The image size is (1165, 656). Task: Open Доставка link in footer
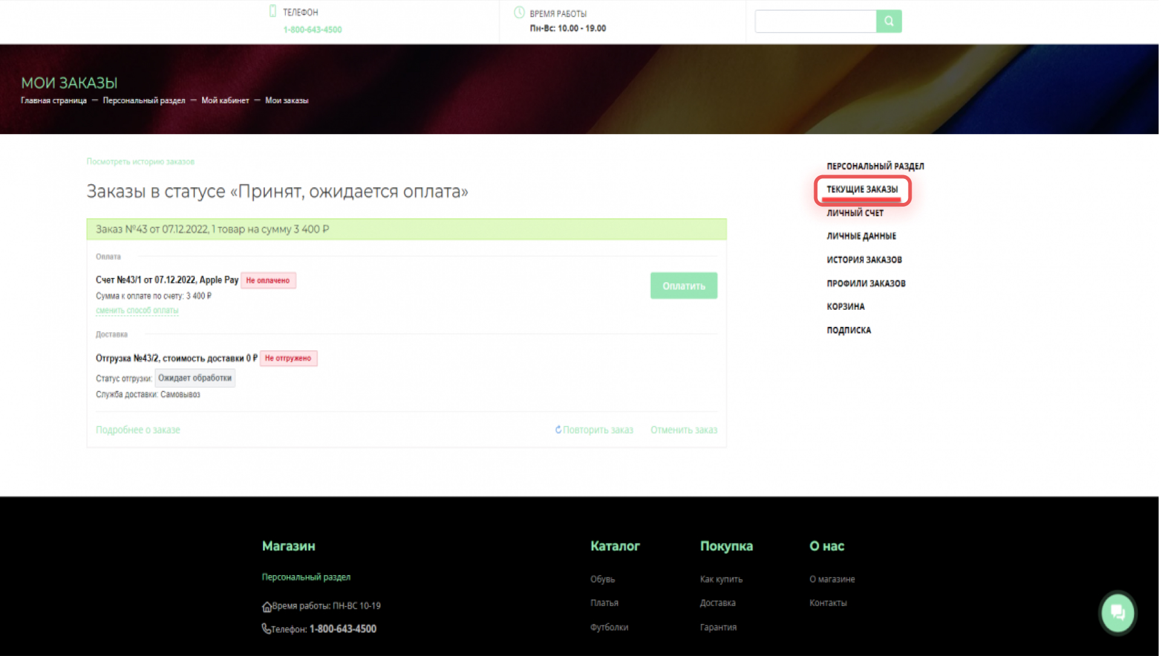click(x=717, y=603)
